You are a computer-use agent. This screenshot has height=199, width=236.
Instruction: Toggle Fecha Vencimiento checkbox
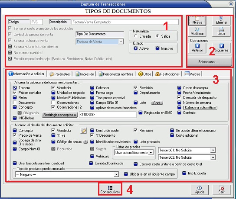[179, 93]
